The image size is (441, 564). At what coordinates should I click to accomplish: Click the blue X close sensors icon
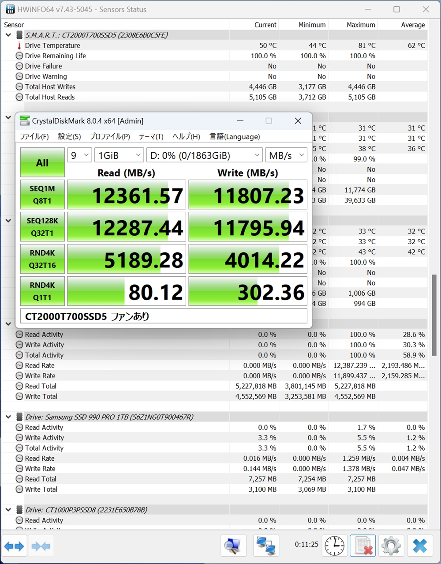point(420,546)
